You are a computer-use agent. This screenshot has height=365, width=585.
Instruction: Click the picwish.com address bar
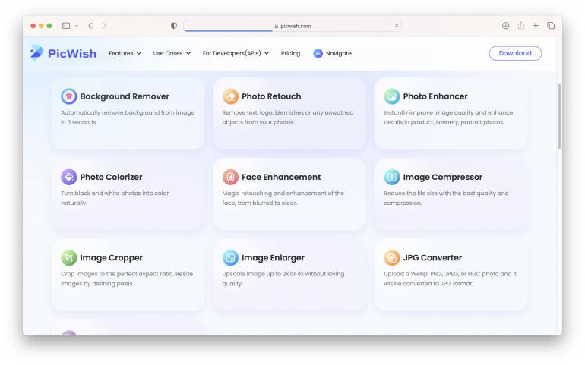(x=292, y=26)
